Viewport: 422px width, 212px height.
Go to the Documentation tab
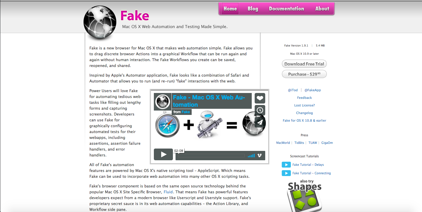(x=286, y=9)
